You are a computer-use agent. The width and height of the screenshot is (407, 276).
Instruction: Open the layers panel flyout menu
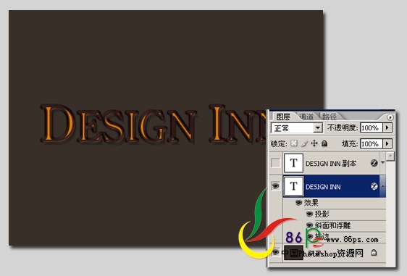click(390, 117)
